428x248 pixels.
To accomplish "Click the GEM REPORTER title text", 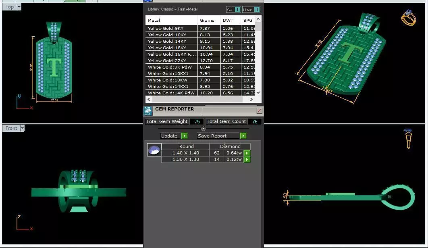I will [x=175, y=109].
